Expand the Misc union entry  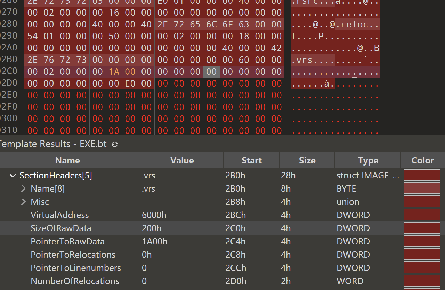[24, 202]
